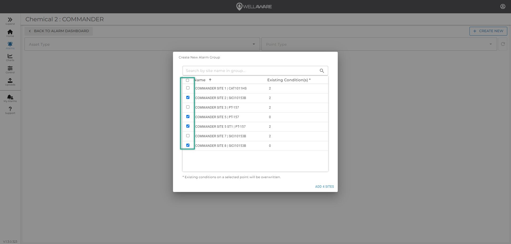Click the WellAware logo
The height and width of the screenshot is (244, 511).
point(254,7)
